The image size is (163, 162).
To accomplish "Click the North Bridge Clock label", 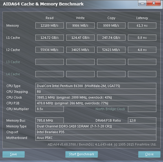I will pos(110,109).
